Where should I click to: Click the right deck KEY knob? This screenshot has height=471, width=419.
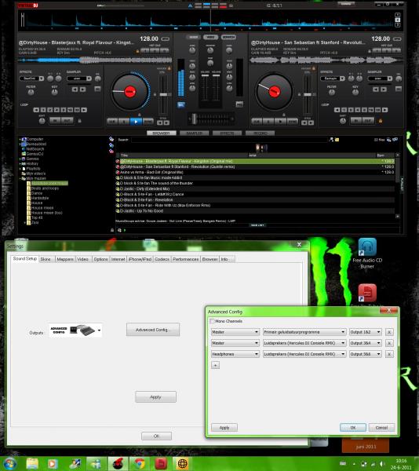click(355, 92)
